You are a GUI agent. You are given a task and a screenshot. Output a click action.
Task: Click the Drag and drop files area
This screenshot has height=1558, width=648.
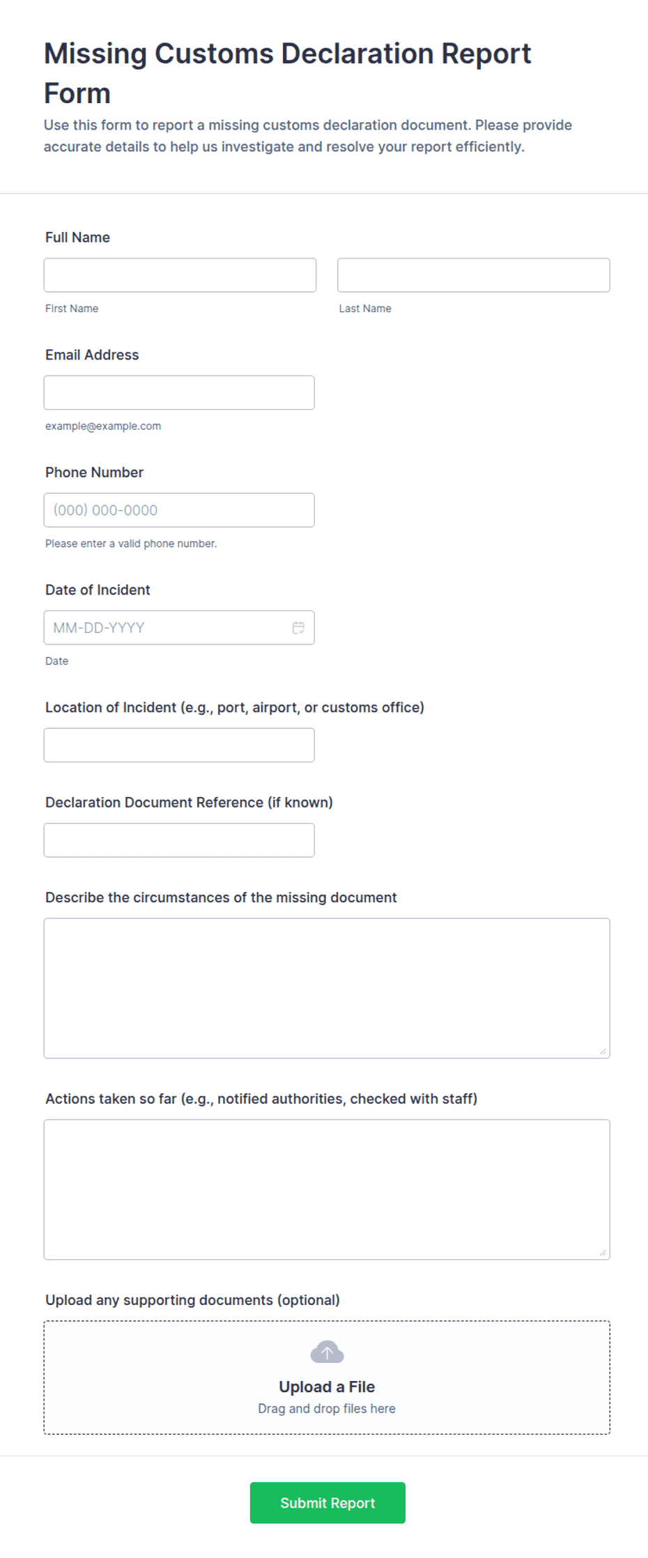click(x=327, y=1409)
